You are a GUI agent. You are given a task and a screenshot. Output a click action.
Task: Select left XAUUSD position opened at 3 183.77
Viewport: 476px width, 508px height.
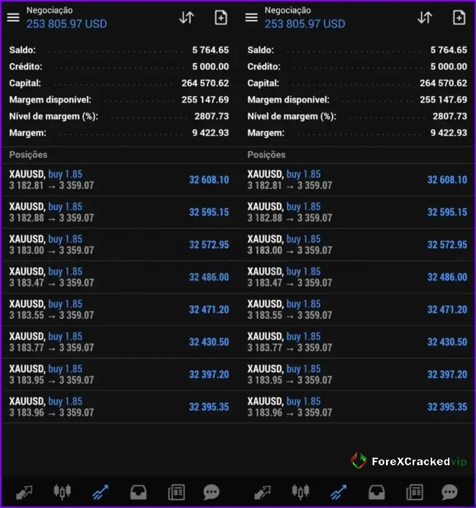(x=119, y=342)
